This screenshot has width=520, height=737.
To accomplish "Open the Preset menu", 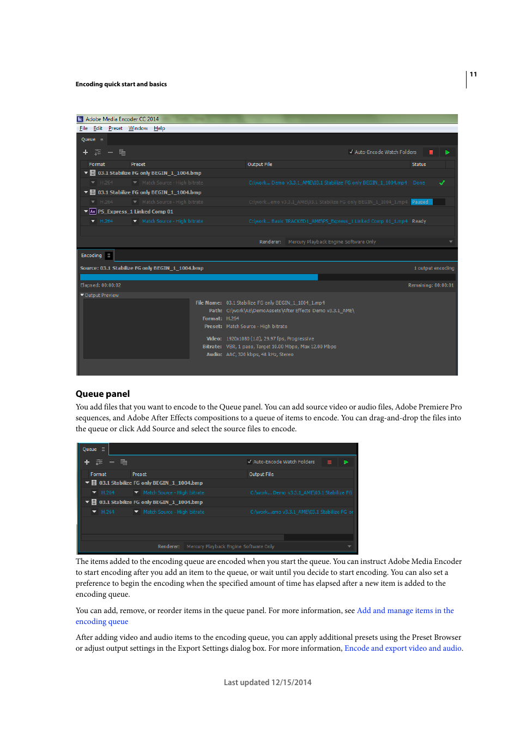I will coord(116,128).
